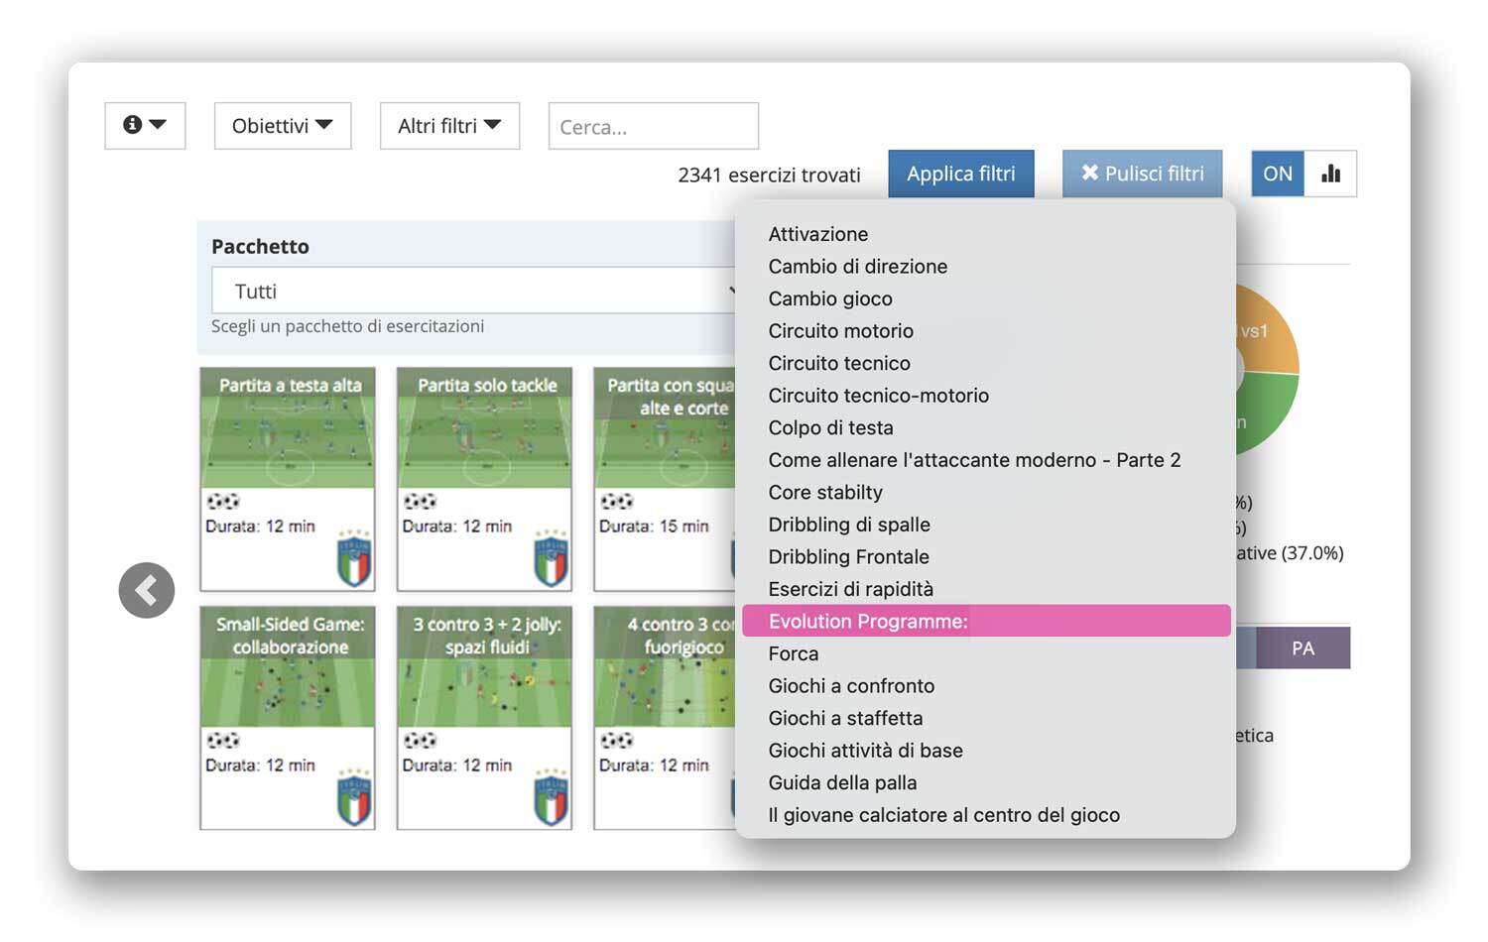The height and width of the screenshot is (942, 1488).
Task: Click the Cerca search field
Action: coord(653,127)
